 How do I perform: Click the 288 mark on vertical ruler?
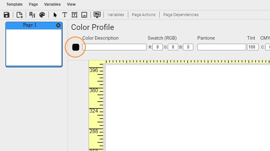pyautogui.click(x=94, y=131)
